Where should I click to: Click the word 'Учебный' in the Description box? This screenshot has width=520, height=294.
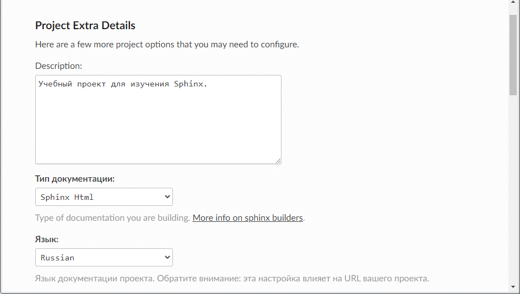[x=56, y=84]
